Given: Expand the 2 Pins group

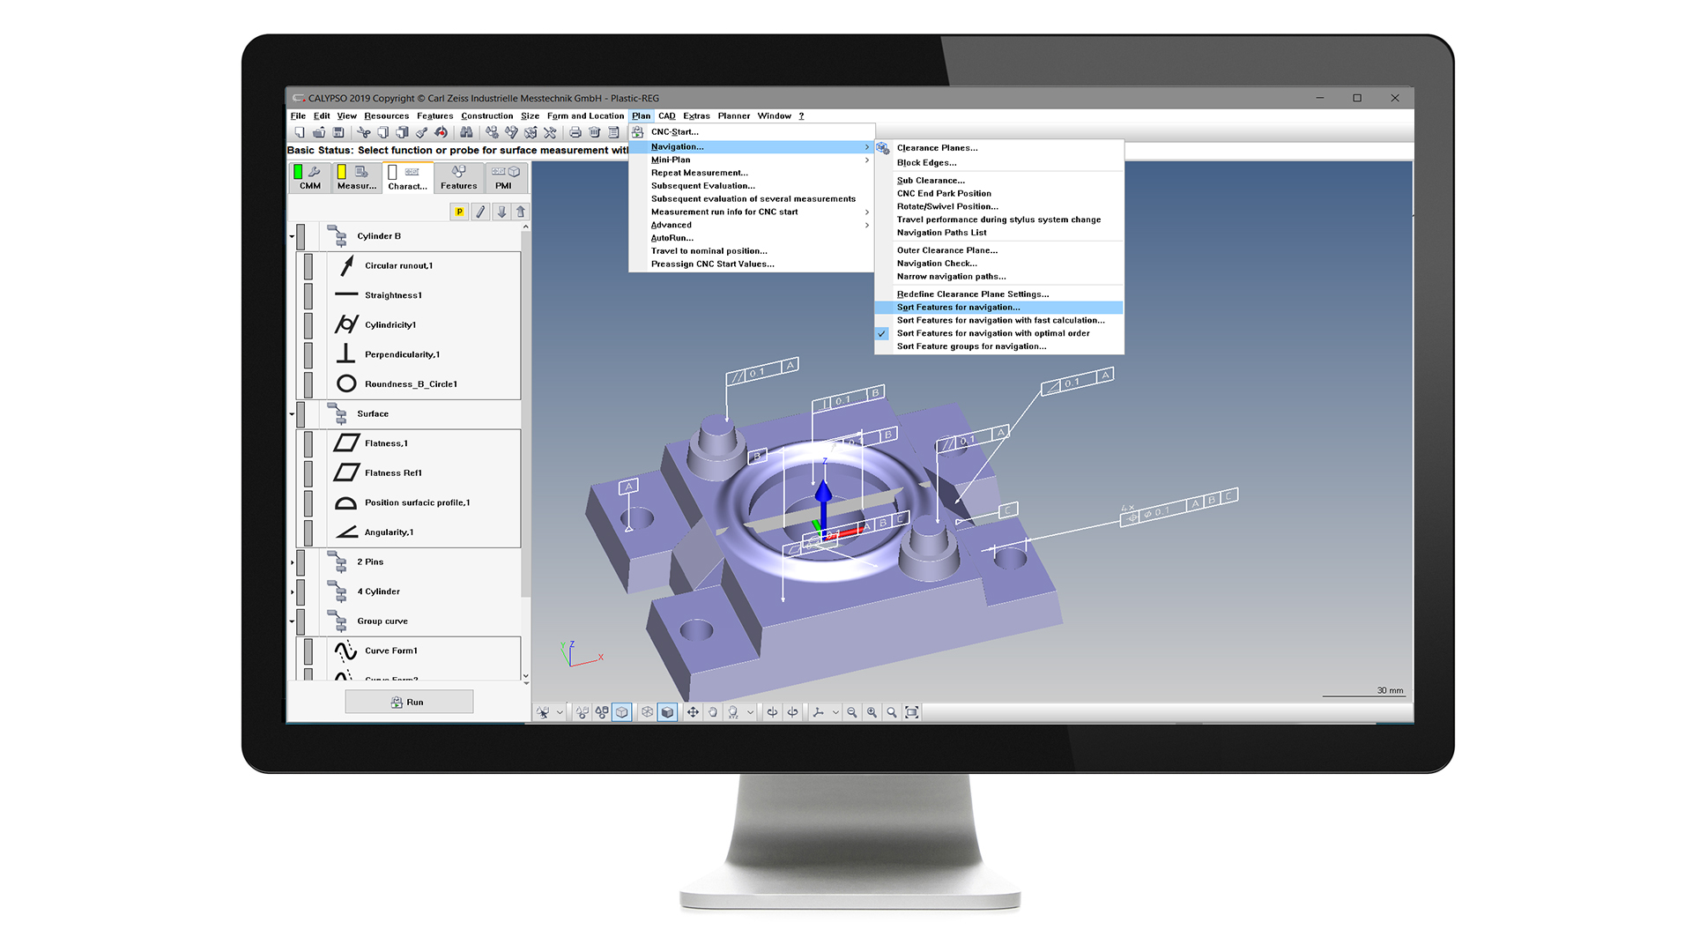Looking at the screenshot, I should click(x=292, y=562).
